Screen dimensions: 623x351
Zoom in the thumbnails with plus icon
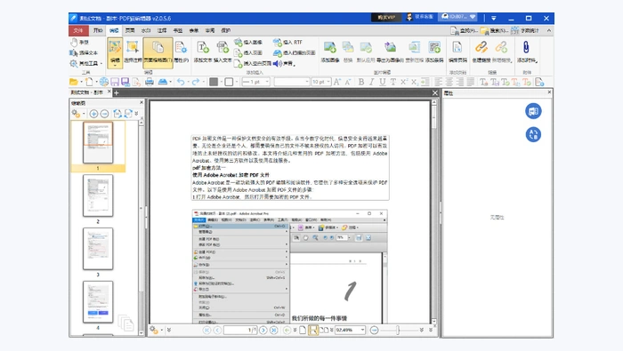point(93,114)
